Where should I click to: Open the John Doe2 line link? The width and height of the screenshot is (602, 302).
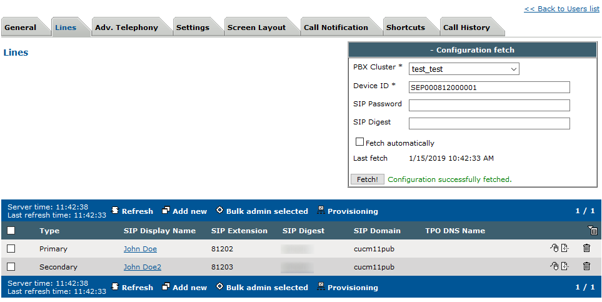coord(143,267)
